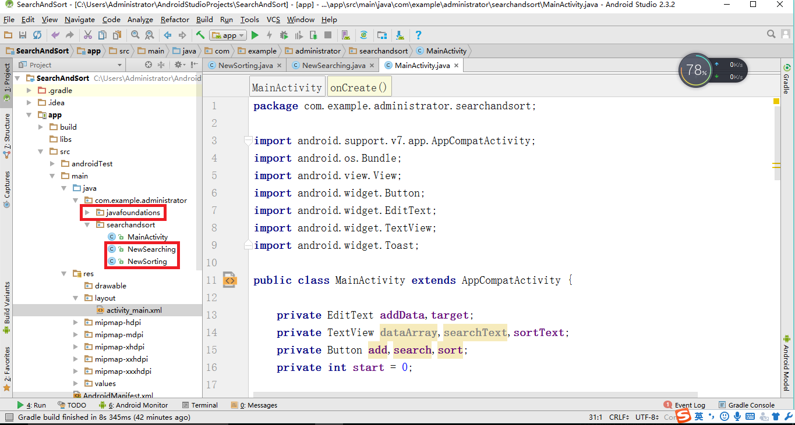Click the Copy icon in the toolbar

pos(103,35)
